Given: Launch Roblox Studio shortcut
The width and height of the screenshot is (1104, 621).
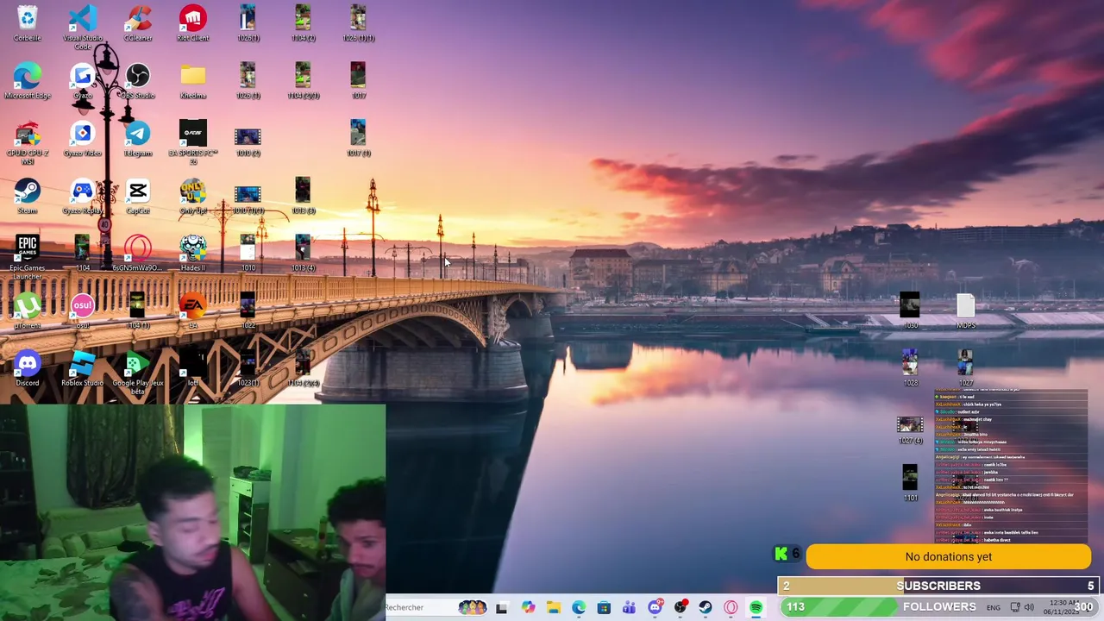Looking at the screenshot, I should coord(83,369).
